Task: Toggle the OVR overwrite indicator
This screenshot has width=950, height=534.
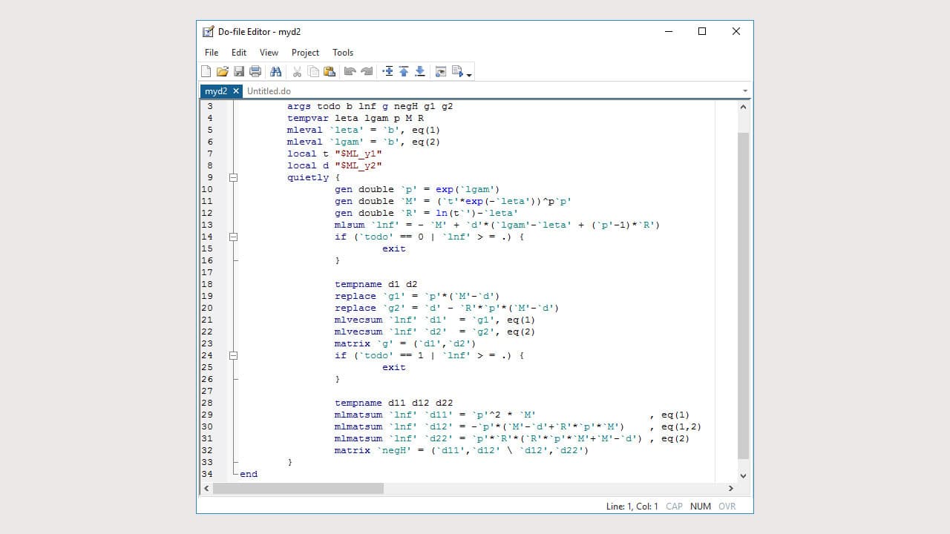Action: [x=726, y=506]
